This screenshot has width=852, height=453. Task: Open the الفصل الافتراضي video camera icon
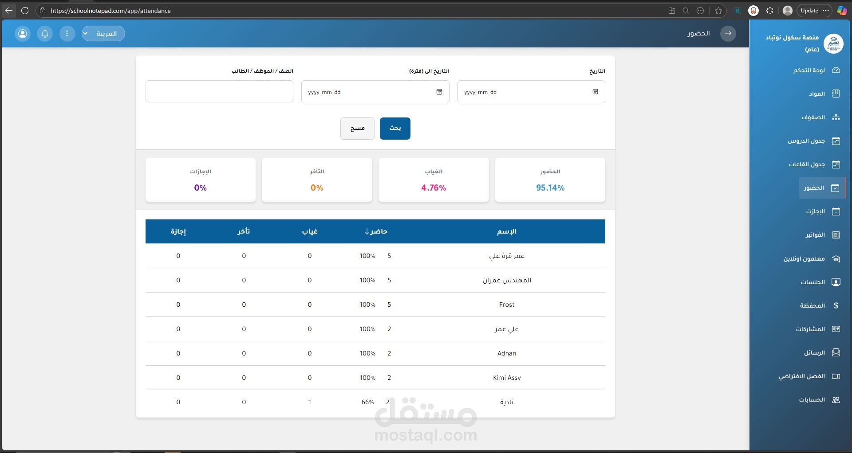836,376
